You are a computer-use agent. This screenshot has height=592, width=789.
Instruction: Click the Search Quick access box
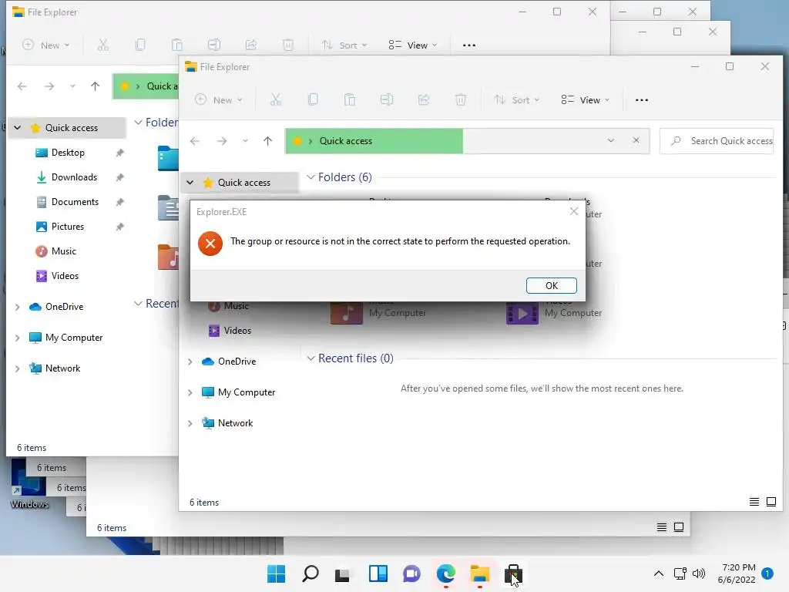click(x=717, y=141)
